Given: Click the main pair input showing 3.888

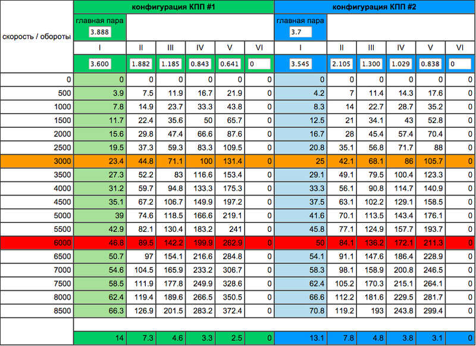Looking at the screenshot, I should (99, 32).
